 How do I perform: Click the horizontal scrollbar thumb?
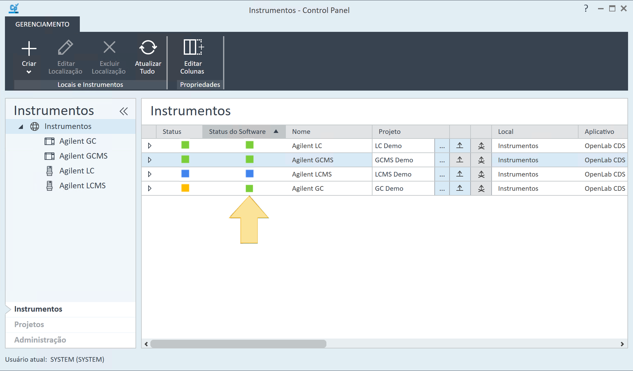pos(238,344)
